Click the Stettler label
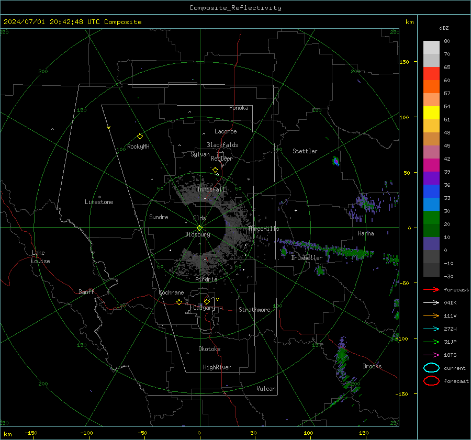 pyautogui.click(x=305, y=151)
